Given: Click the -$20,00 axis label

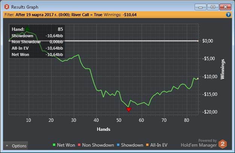Looking at the screenshot, I should point(210,112).
